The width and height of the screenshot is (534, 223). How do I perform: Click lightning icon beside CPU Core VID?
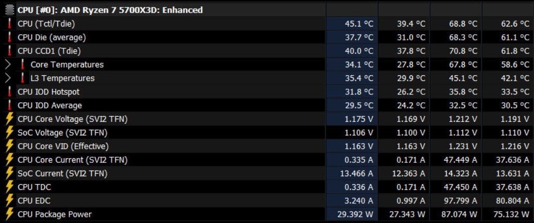[x=10, y=146]
